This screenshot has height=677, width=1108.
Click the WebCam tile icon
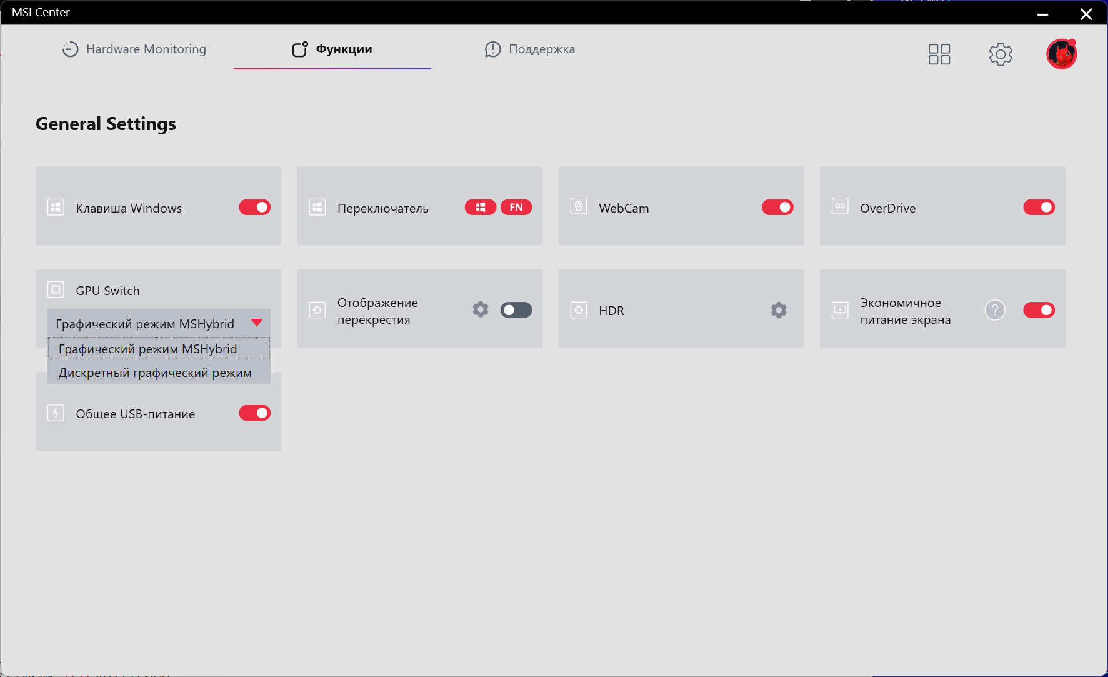(x=579, y=207)
